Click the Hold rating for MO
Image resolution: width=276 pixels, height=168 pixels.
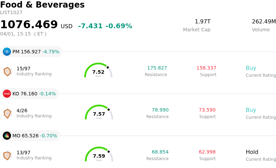point(252,152)
